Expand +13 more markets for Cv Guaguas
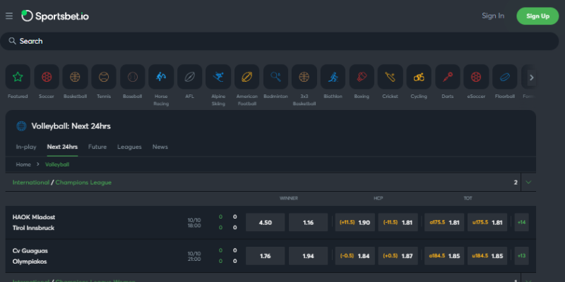Screen dimensions: 565x282 (x=521, y=256)
